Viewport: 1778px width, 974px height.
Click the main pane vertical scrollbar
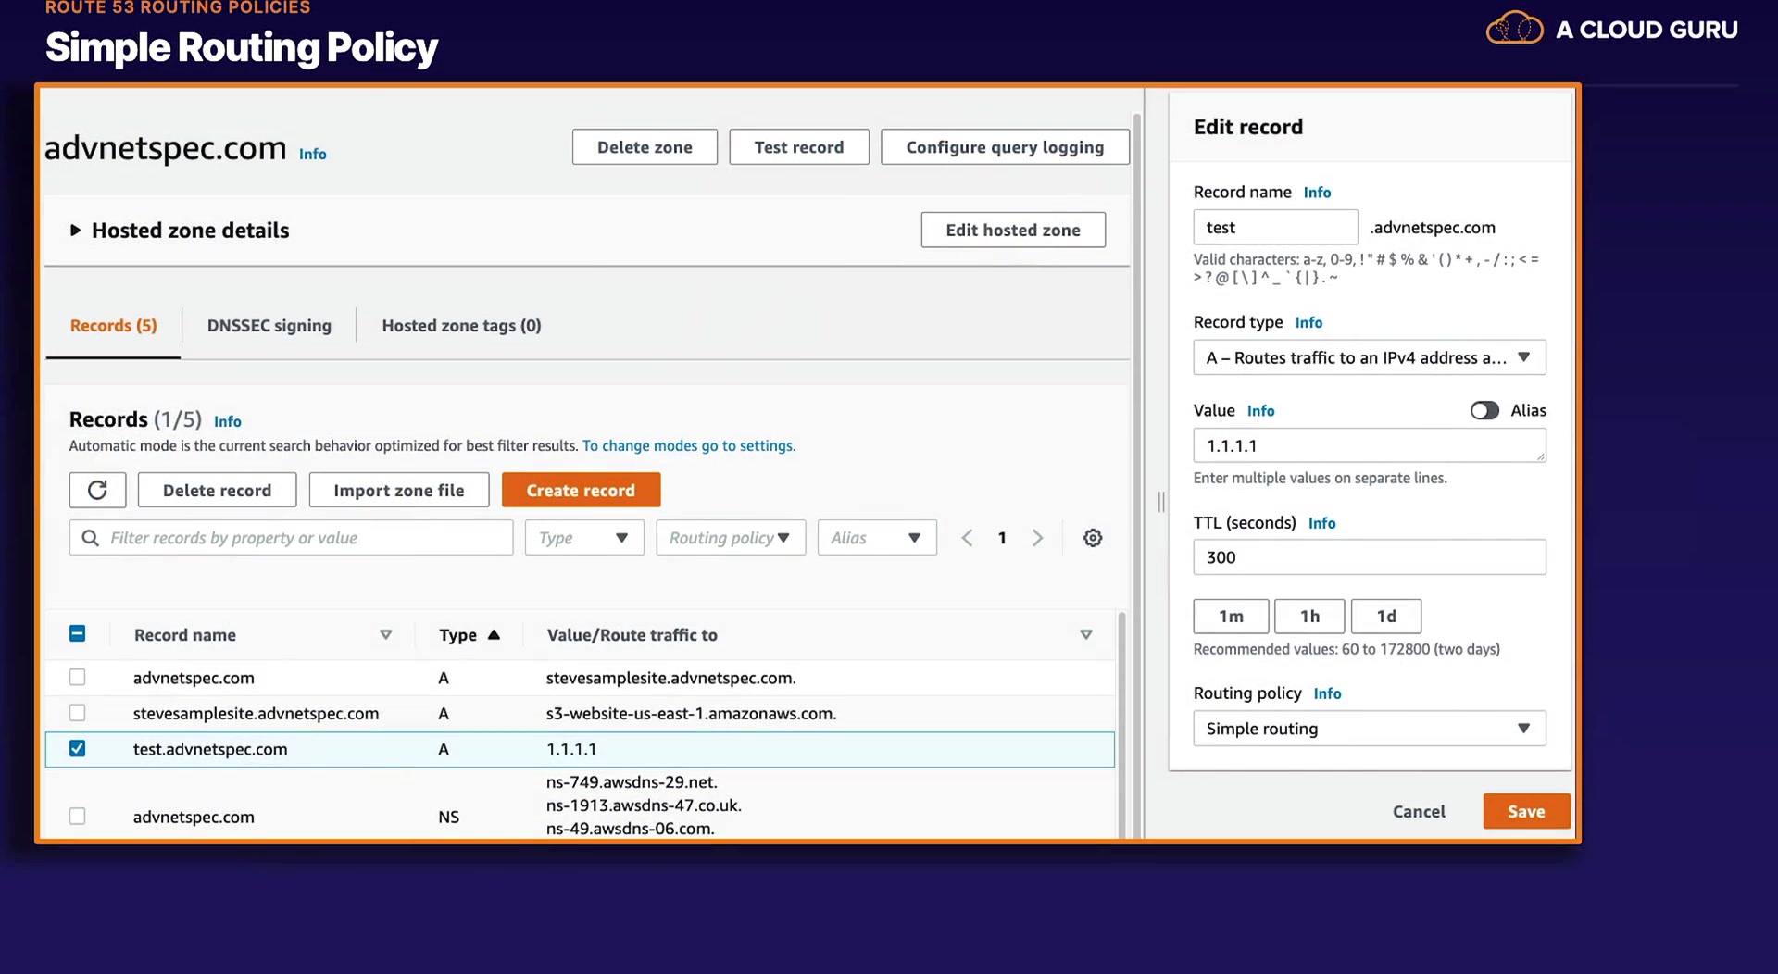tap(1136, 476)
